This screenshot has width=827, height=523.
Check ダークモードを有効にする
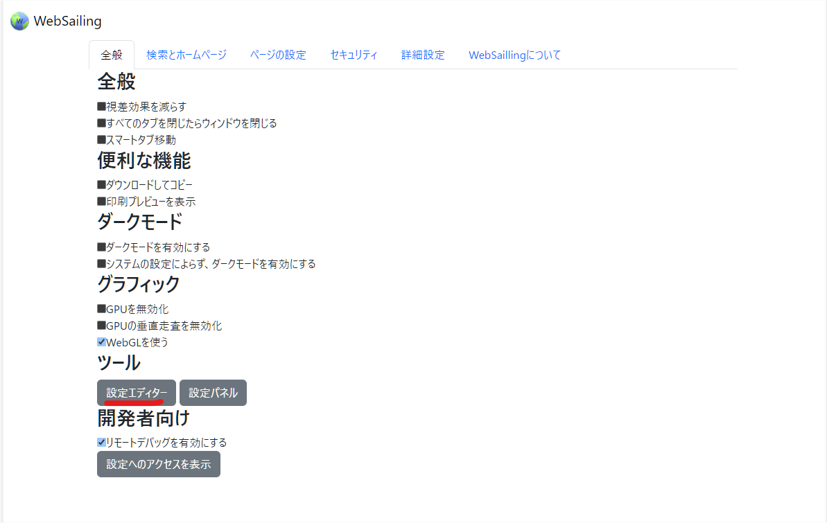coord(101,247)
